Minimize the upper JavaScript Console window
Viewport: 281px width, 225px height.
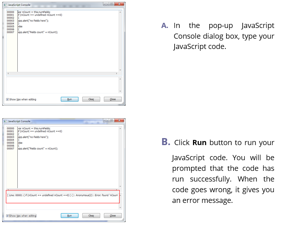coord(106,4)
